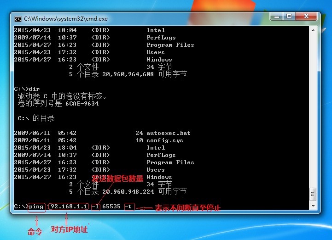
Task: Click the first PerfLogs directory entry
Action: (x=161, y=38)
